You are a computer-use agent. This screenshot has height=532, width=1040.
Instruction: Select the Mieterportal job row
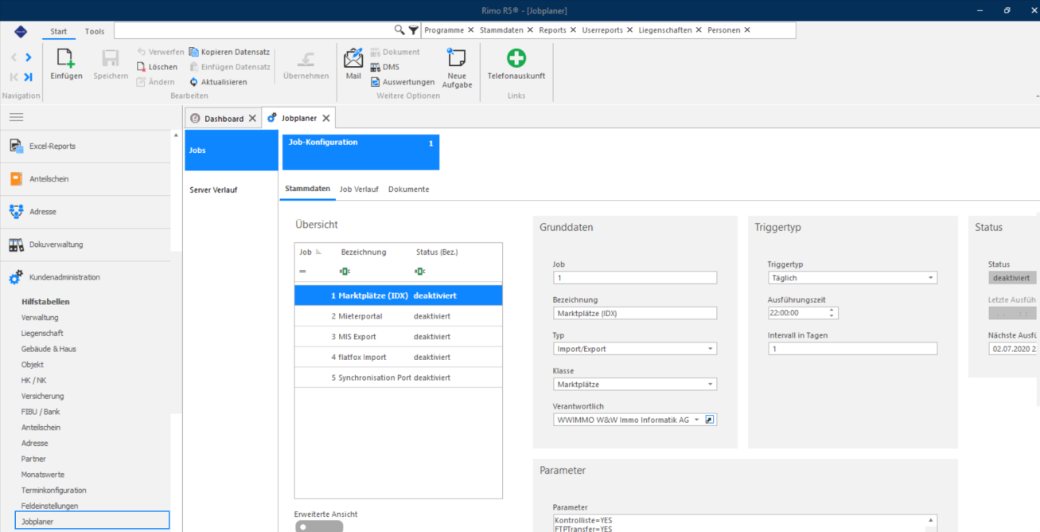(399, 316)
